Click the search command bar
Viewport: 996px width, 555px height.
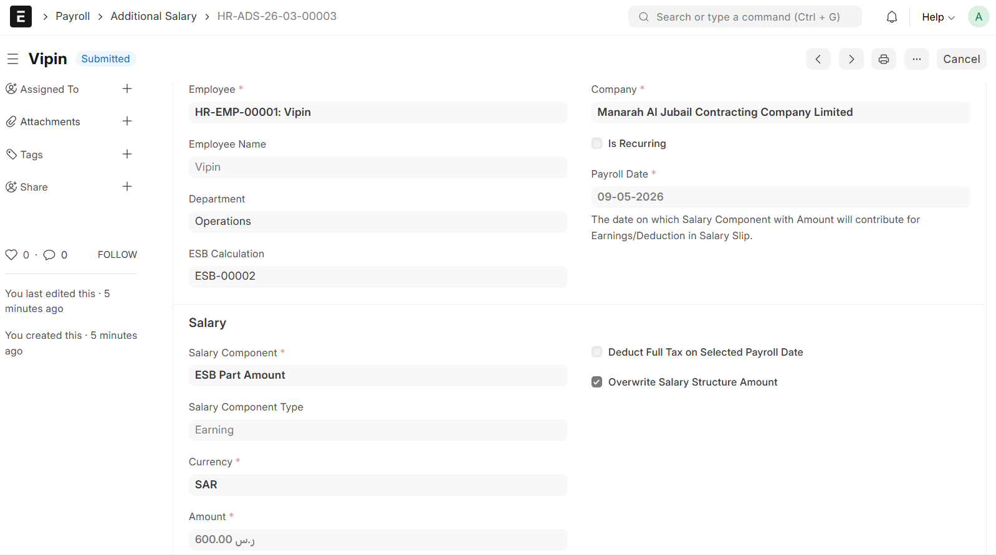coord(745,17)
